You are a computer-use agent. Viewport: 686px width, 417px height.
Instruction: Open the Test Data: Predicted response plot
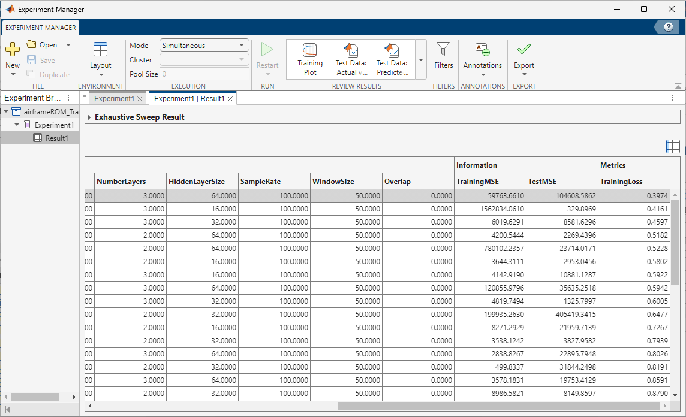point(392,57)
